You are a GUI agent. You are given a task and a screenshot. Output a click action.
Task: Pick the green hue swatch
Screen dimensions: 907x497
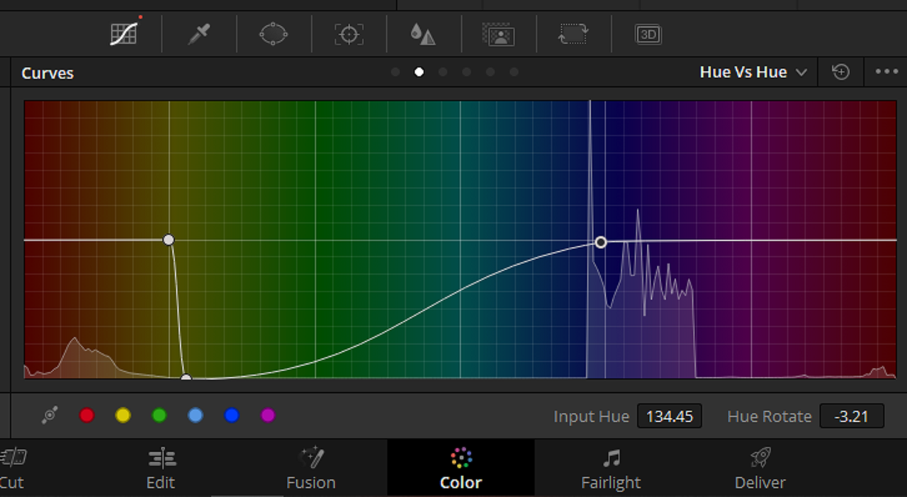tap(159, 416)
